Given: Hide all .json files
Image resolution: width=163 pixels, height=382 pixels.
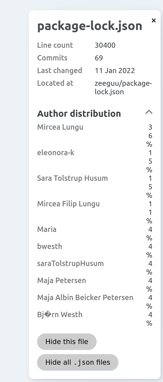Looking at the screenshot, I should 78,362.
